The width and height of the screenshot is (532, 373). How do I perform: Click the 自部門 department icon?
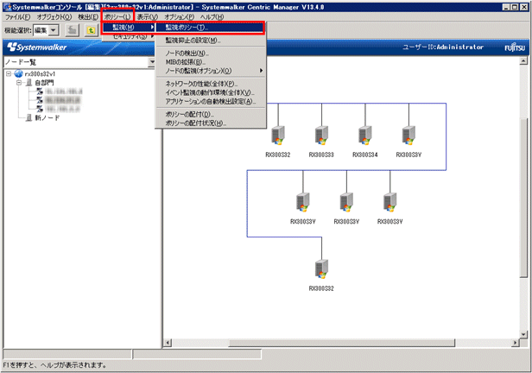pyautogui.click(x=29, y=82)
